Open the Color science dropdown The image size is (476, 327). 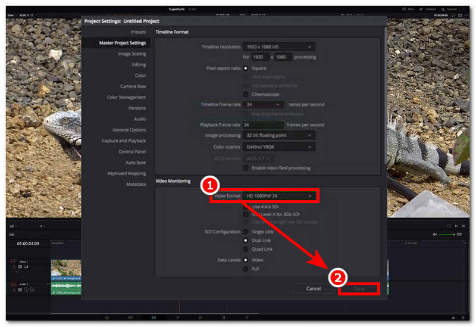click(278, 147)
